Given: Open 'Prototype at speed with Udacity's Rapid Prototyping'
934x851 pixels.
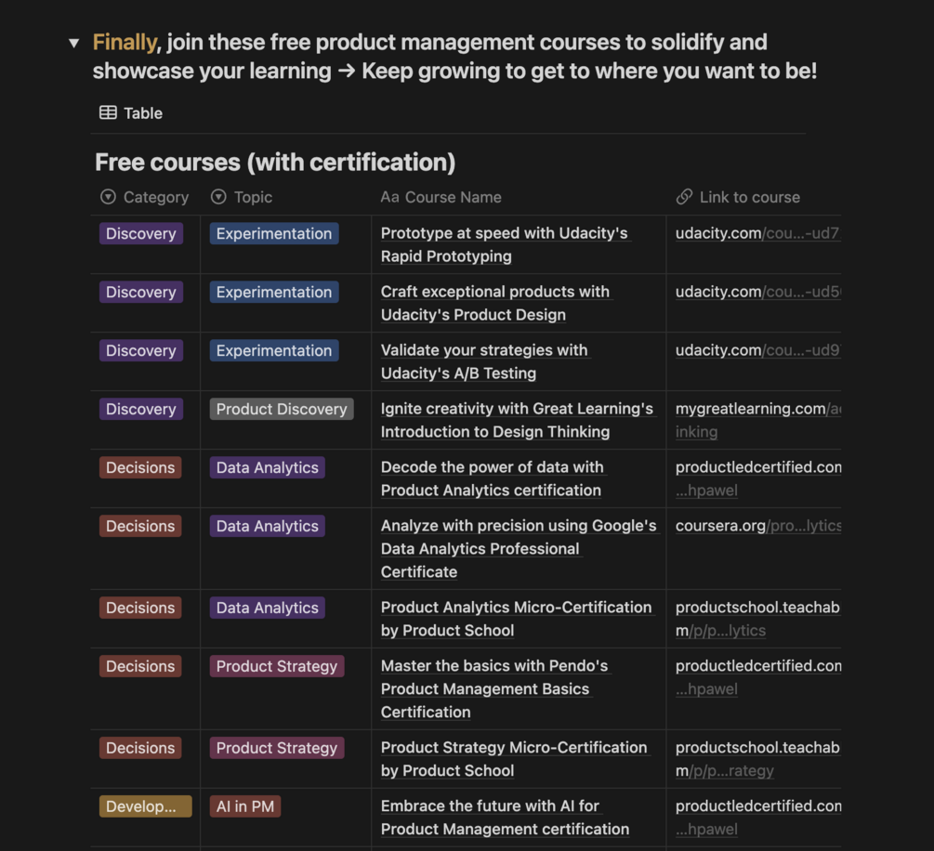Looking at the screenshot, I should point(504,244).
